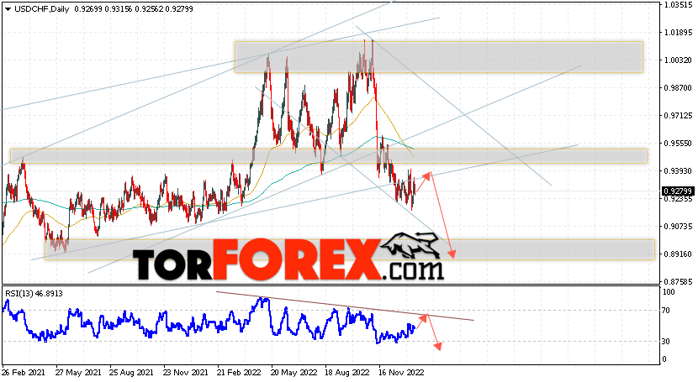Select the RSI(13) 46.8913 indicator label
698x382 pixels.
click(34, 294)
